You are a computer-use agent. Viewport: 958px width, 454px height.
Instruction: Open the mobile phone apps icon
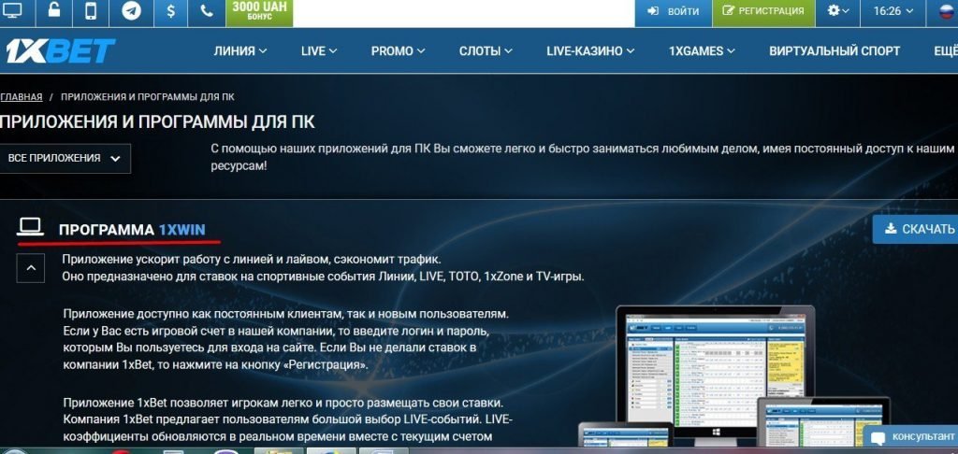point(91,11)
